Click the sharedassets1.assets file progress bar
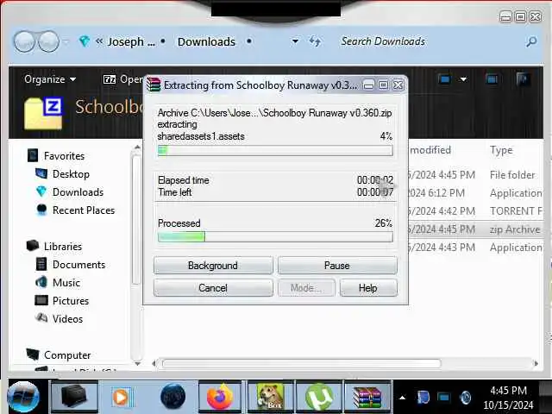This screenshot has width=552, height=414. pyautogui.click(x=275, y=151)
